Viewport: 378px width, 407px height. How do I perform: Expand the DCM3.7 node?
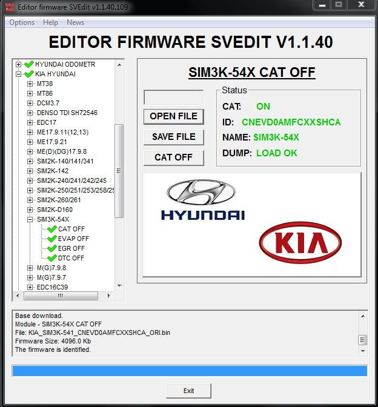coord(30,103)
